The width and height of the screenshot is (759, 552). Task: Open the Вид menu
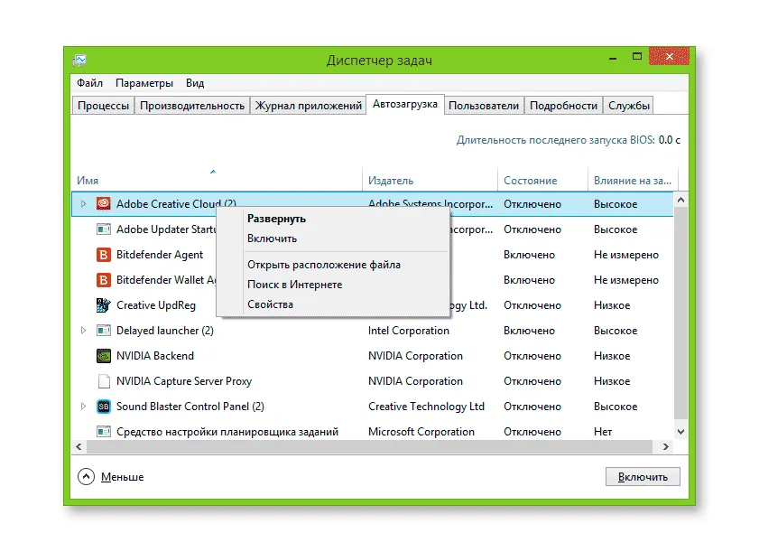[x=195, y=83]
